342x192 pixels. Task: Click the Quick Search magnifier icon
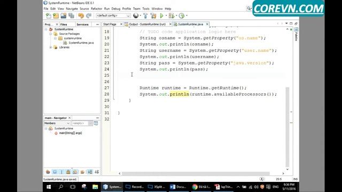point(248,9)
